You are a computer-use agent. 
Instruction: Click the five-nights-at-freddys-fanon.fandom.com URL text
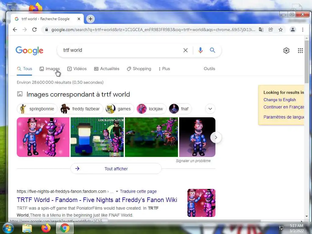62,191
